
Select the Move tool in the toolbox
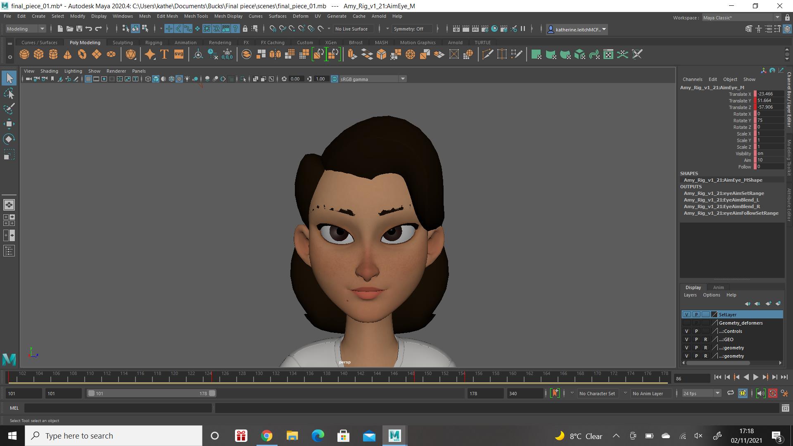click(9, 123)
